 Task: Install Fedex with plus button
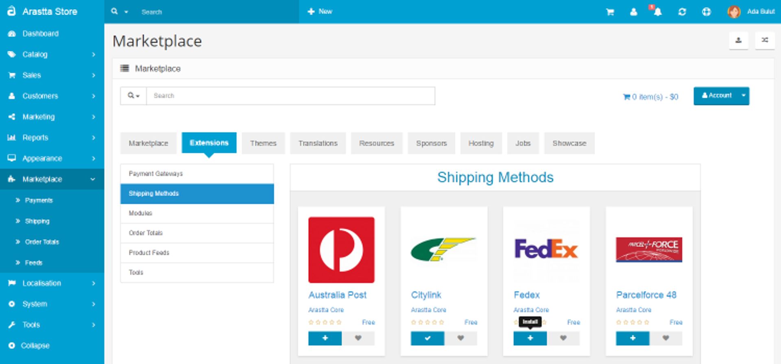point(530,338)
